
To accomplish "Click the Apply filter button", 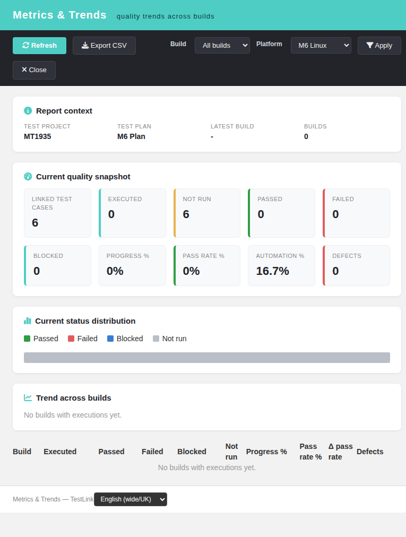I will [379, 46].
